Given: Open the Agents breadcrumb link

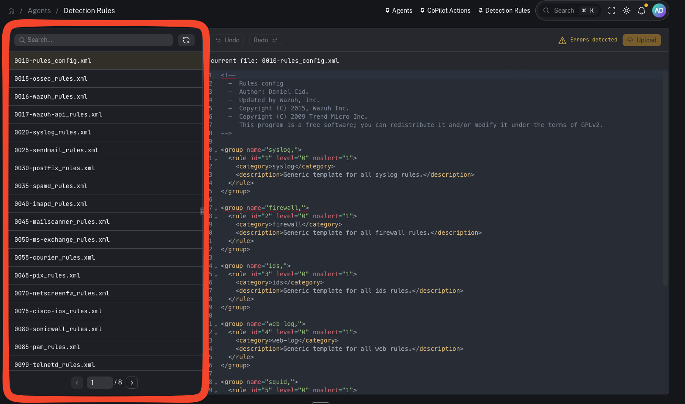Looking at the screenshot, I should (x=39, y=10).
